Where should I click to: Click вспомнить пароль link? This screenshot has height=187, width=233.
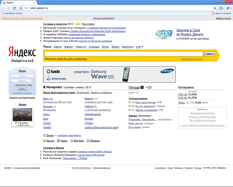tap(22, 93)
